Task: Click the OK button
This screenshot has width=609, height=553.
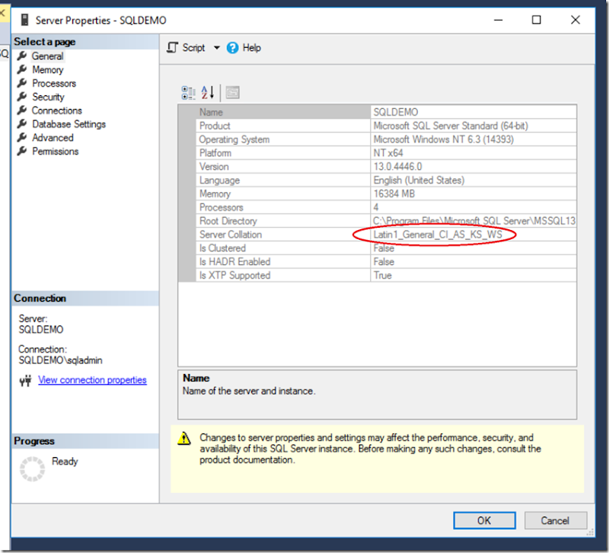Action: 484,520
